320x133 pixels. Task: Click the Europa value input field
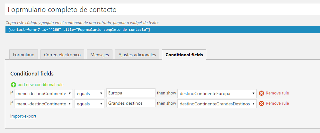131,93
